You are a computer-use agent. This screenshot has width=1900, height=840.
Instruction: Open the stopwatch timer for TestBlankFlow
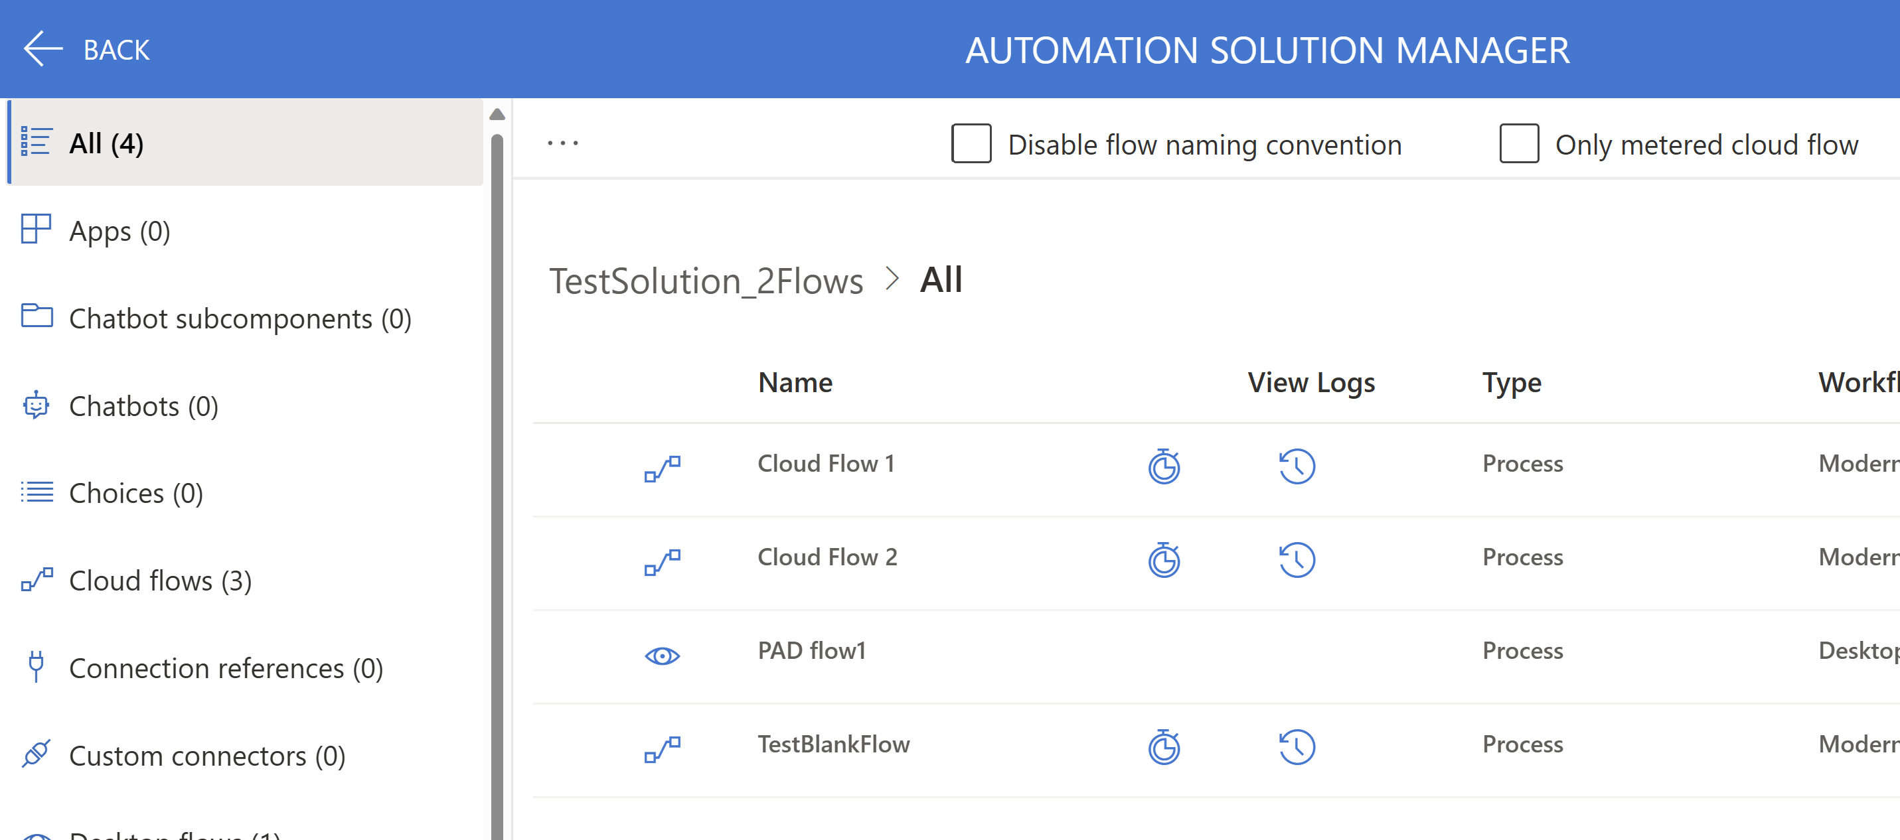pyautogui.click(x=1164, y=747)
